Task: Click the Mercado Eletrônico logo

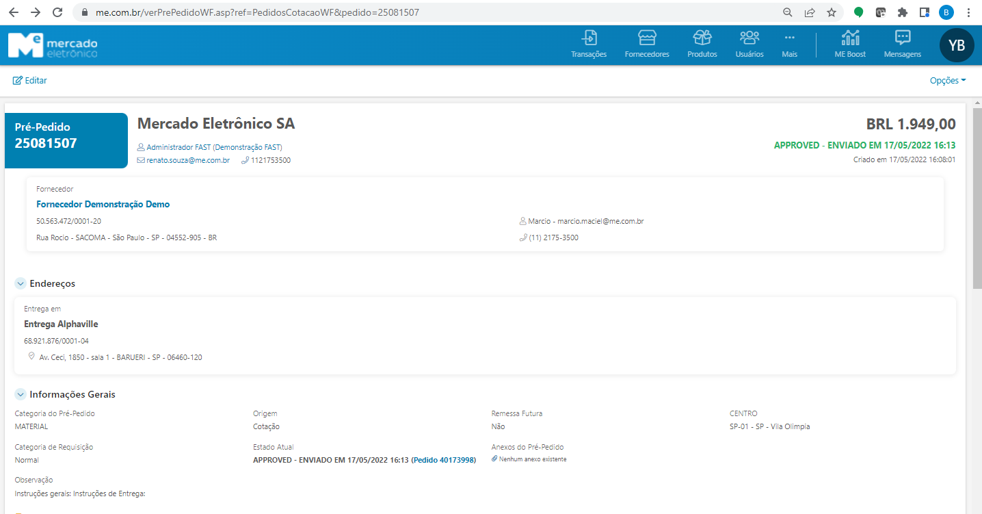Action: coord(53,45)
